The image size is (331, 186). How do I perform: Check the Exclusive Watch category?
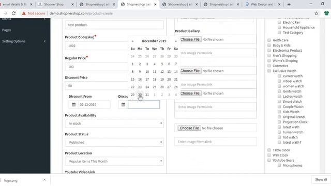coord(269,71)
